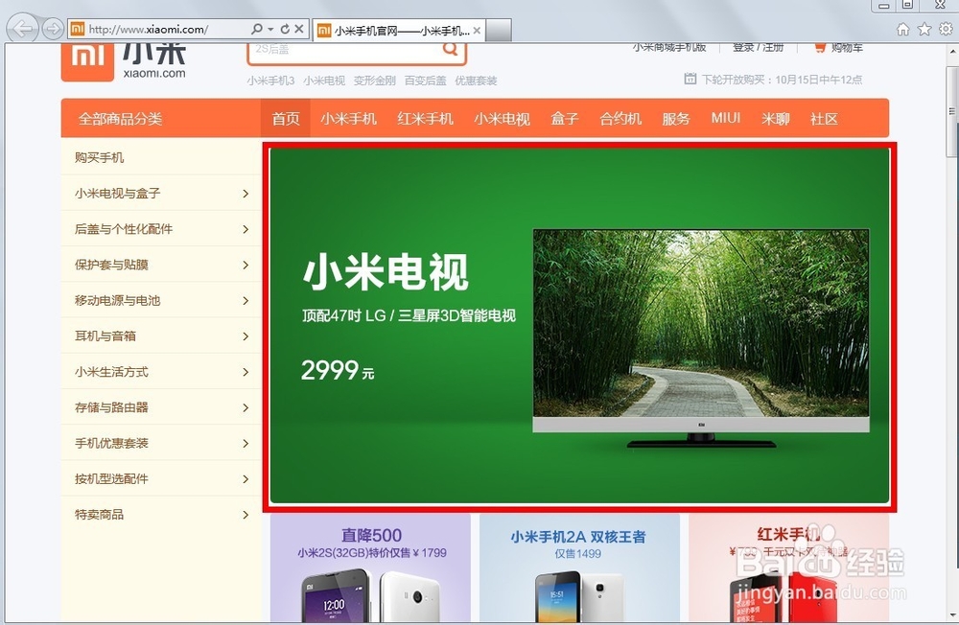Image resolution: width=959 pixels, height=625 pixels.
Task: Click the browser Back arrow button
Action: pyautogui.click(x=22, y=28)
